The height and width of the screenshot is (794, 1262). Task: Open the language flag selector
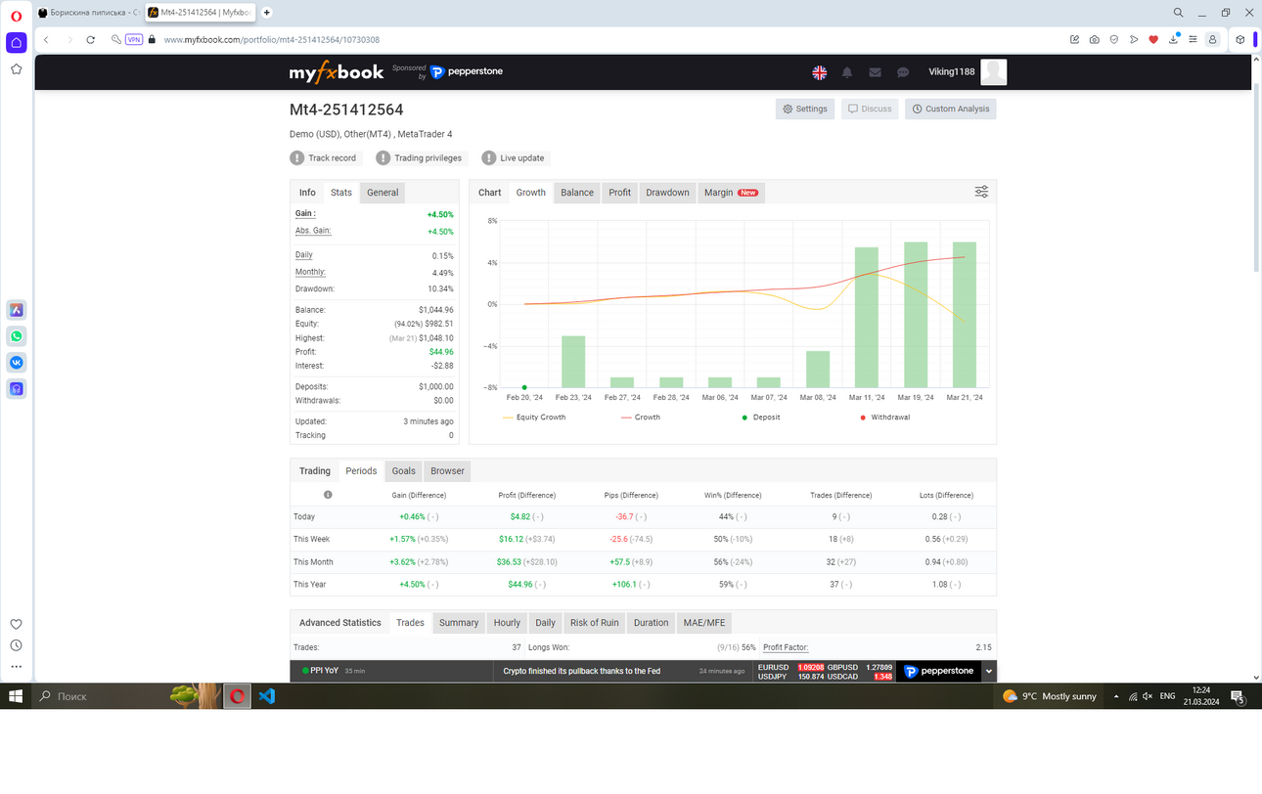point(820,72)
